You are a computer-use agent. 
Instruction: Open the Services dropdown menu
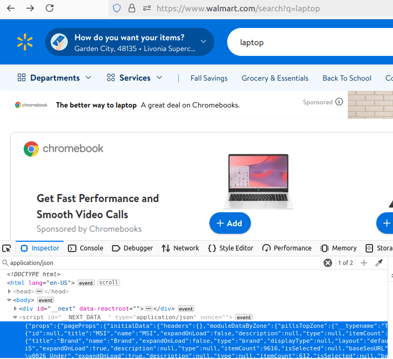tap(135, 78)
